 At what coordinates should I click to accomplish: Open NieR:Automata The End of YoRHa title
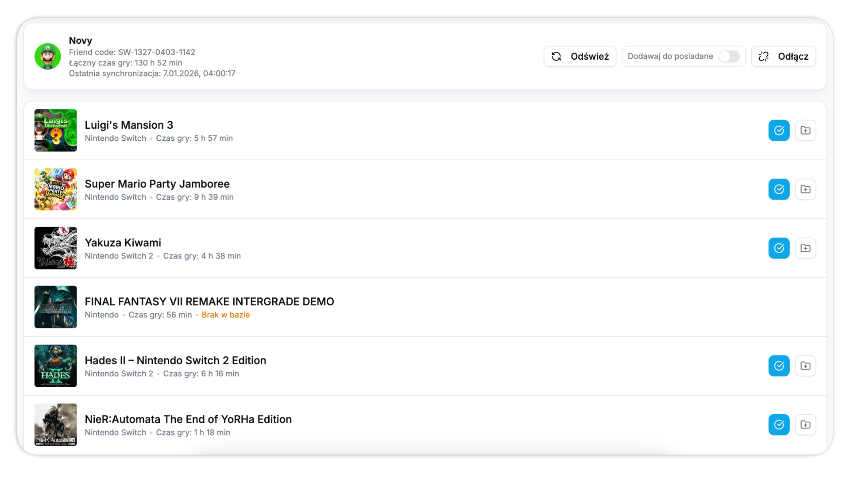188,420
